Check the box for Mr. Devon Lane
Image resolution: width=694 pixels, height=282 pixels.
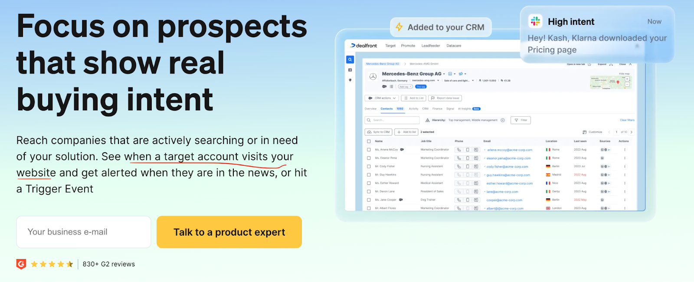tap(369, 191)
